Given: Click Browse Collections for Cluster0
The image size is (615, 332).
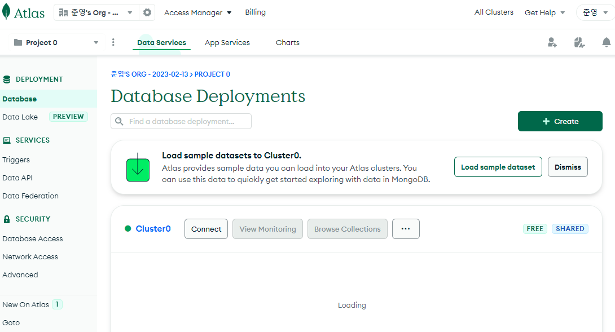Looking at the screenshot, I should click(348, 229).
